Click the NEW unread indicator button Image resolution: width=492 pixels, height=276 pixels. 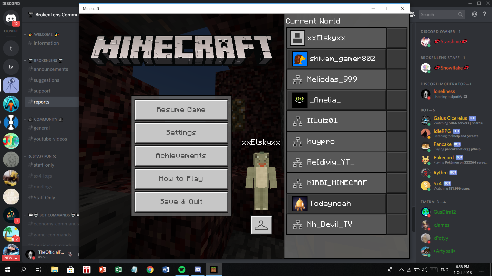pos(11,258)
